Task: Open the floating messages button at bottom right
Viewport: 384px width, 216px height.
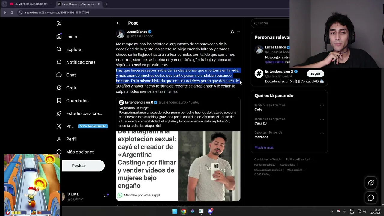Action: (x=371, y=198)
